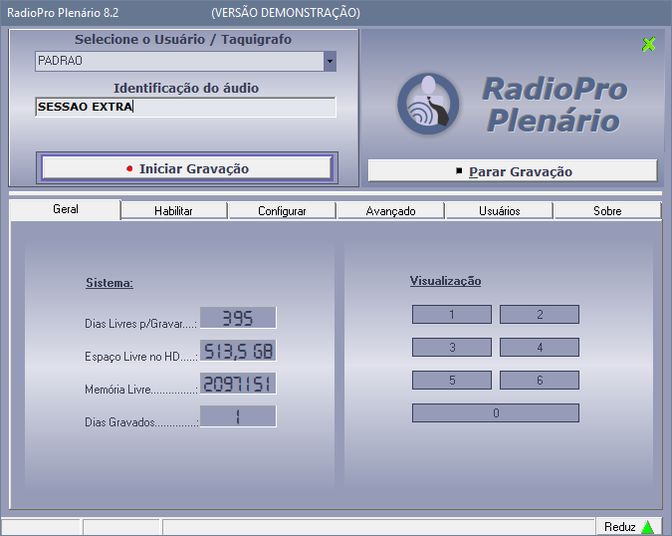Viewport: 672px width, 536px height.
Task: Select the PADRAO user combo box
Action: pyautogui.click(x=185, y=61)
